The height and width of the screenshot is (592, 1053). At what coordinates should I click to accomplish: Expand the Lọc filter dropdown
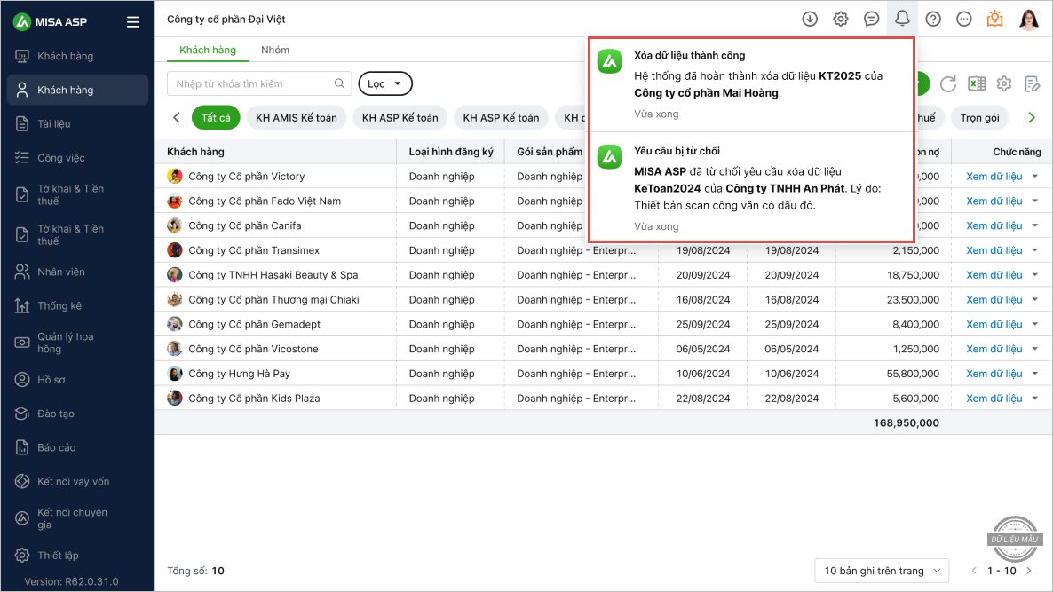(x=385, y=83)
